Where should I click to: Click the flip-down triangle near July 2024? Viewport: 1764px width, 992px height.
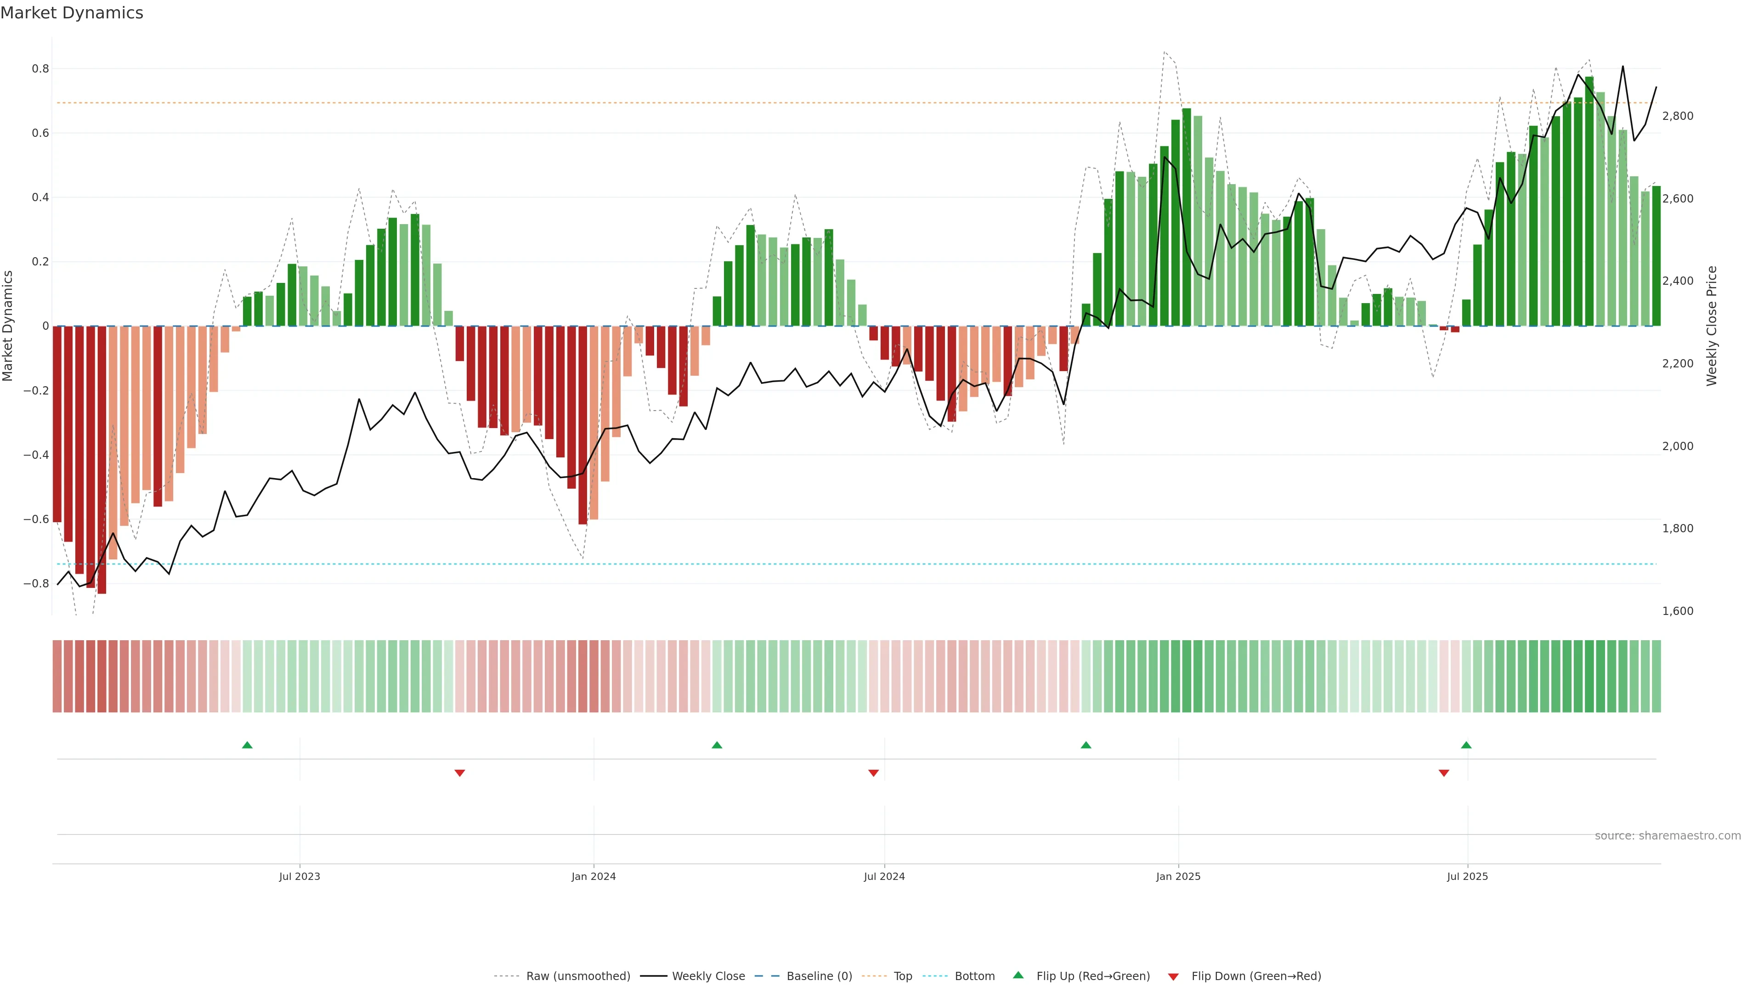(873, 773)
